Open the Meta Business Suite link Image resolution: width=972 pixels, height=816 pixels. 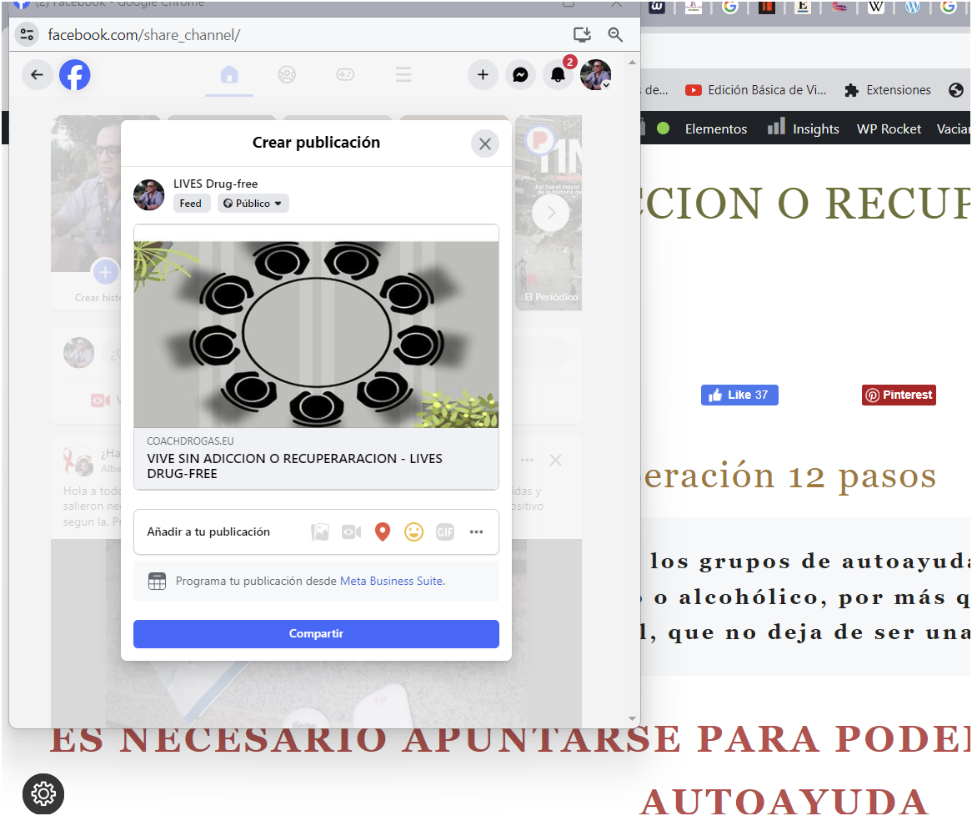click(x=392, y=582)
